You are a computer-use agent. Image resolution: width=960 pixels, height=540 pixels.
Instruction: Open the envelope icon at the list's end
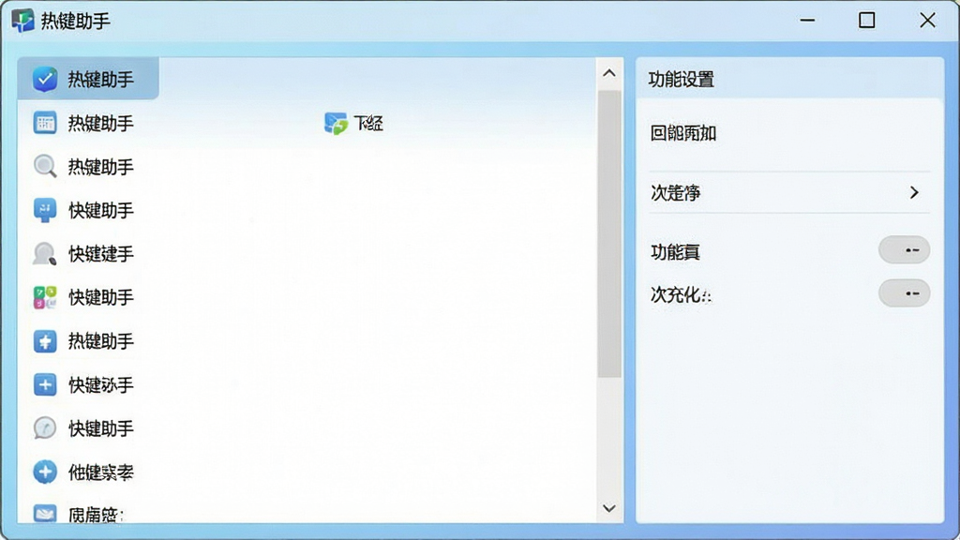(45, 513)
